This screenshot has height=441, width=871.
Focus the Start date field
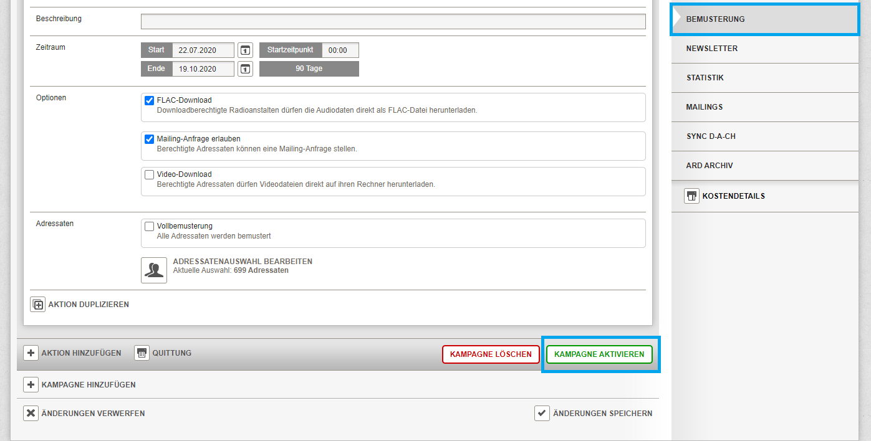[203, 50]
